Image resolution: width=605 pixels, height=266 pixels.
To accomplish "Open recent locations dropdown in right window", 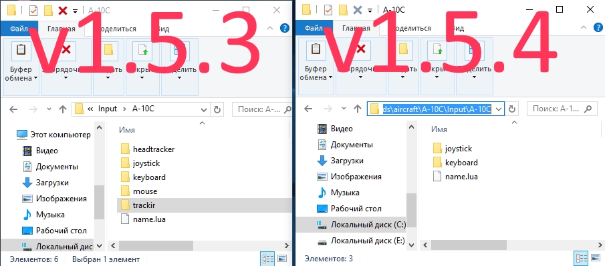I will (x=344, y=109).
